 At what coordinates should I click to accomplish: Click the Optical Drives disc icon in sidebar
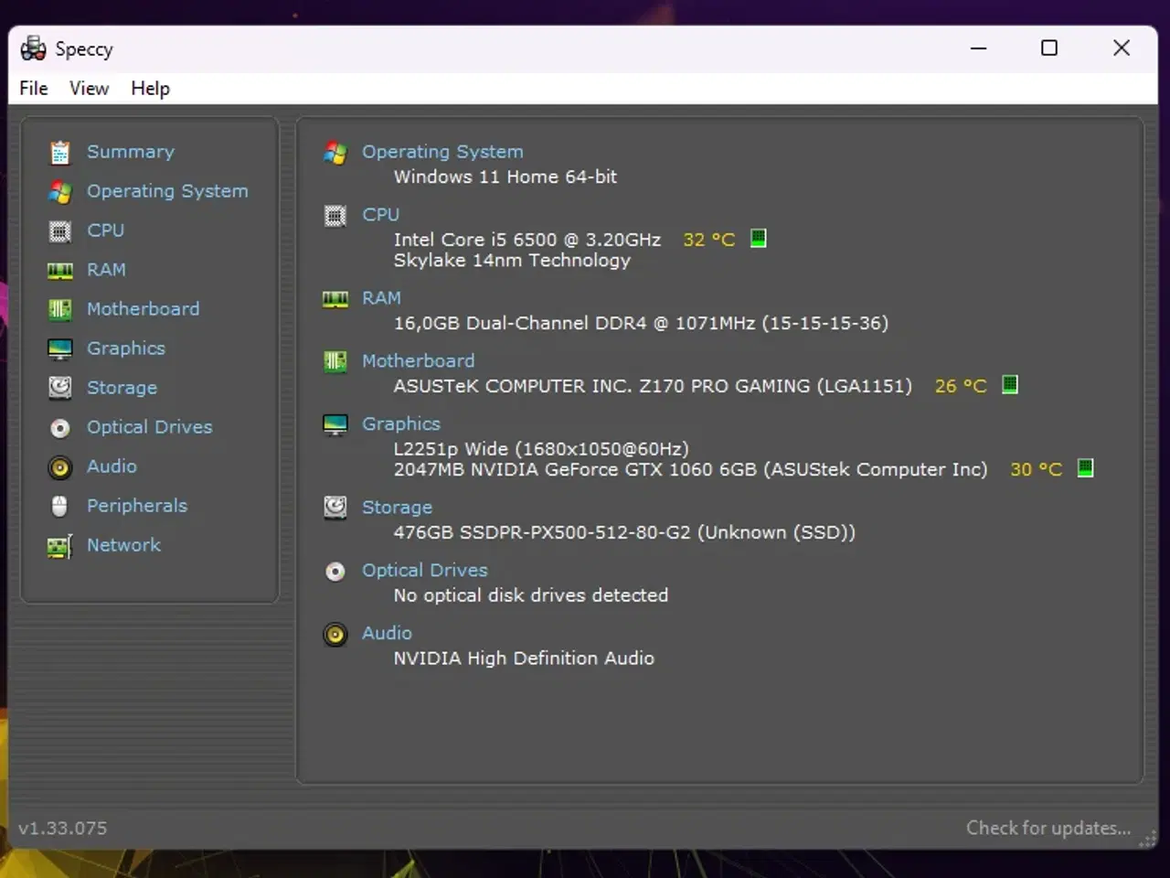60,427
